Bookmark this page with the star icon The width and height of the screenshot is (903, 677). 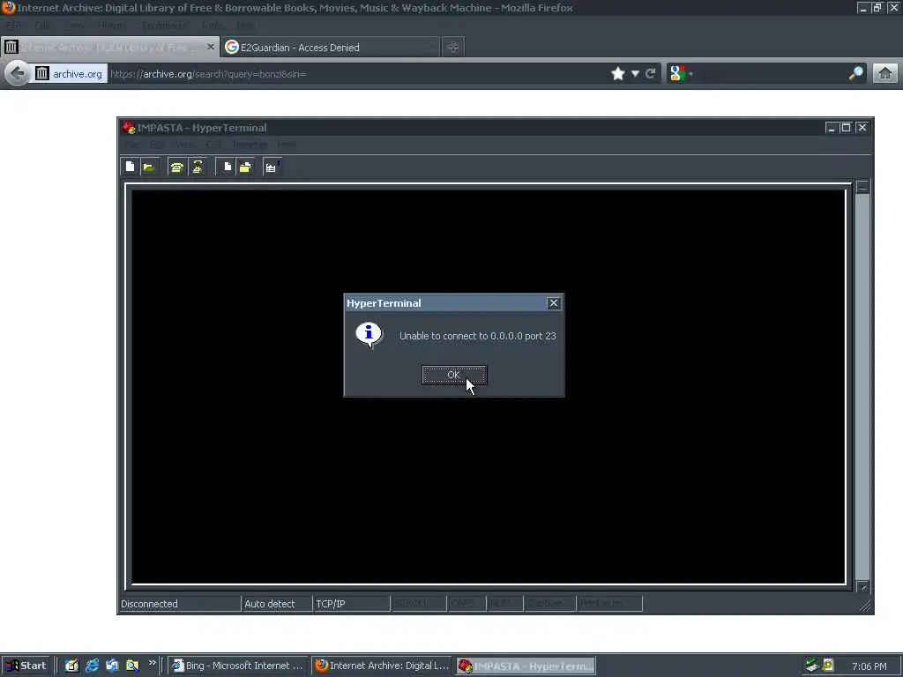(x=618, y=74)
